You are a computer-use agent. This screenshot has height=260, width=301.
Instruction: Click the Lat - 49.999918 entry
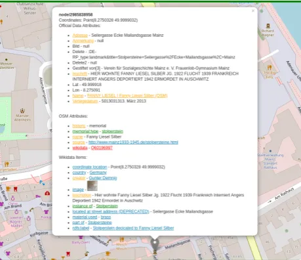[87, 85]
